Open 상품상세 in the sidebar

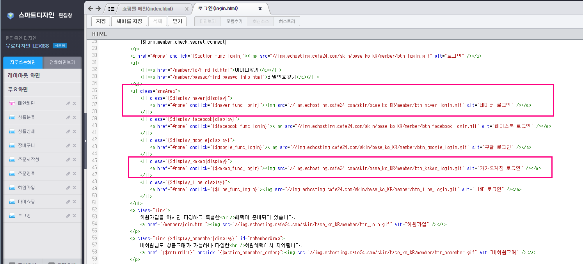click(x=26, y=131)
